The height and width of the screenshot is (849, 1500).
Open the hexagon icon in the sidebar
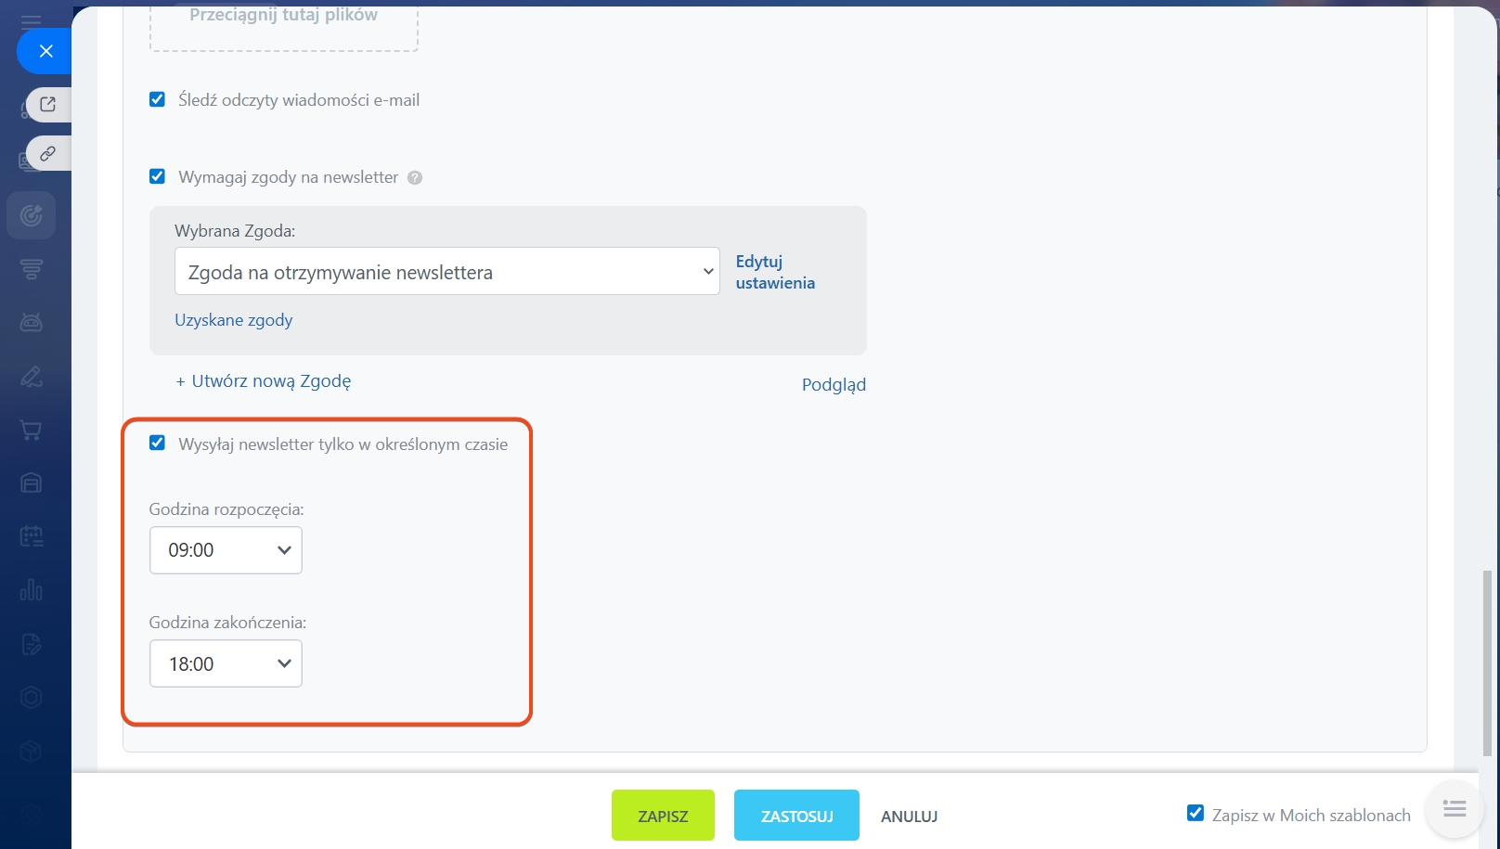(x=32, y=697)
